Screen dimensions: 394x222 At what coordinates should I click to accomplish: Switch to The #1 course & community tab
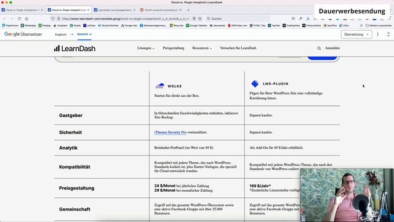tap(161, 10)
